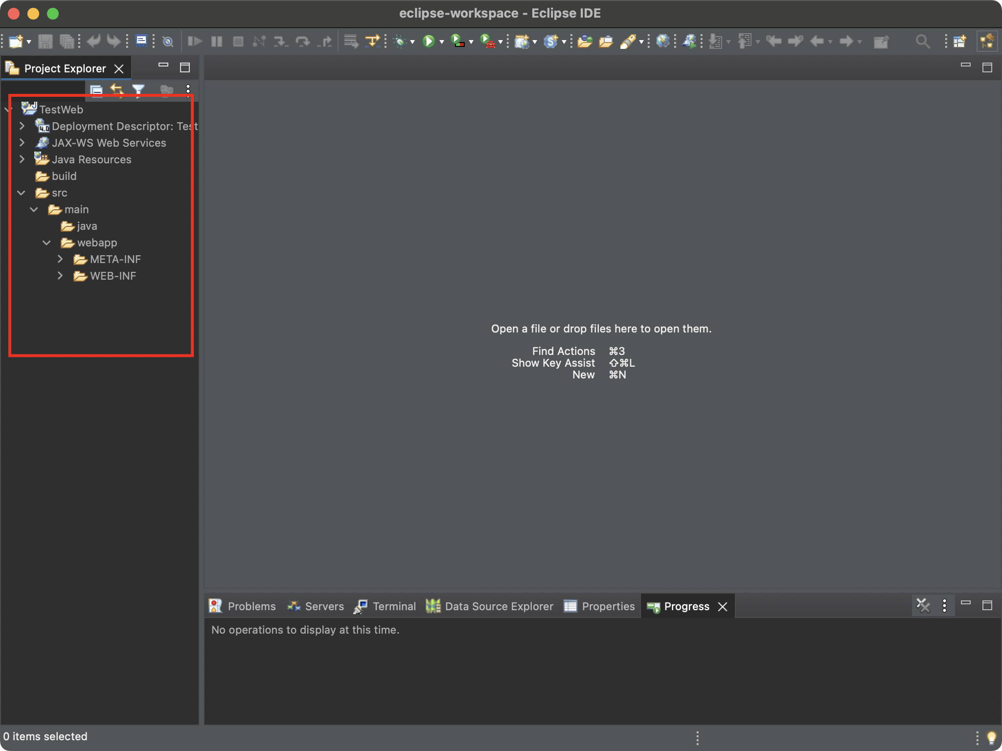
Task: Click the green Run button
Action: (x=429, y=42)
